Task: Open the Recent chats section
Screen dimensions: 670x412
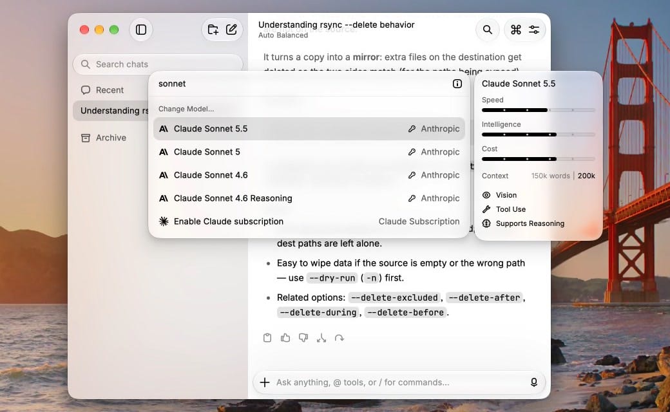Action: click(102, 90)
